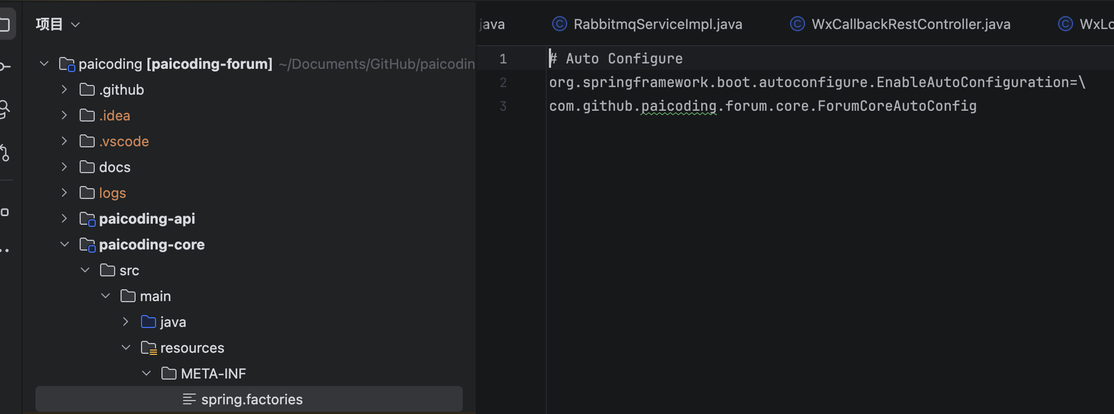The width and height of the screenshot is (1114, 414).
Task: Click the spring.factories file icon
Action: pyautogui.click(x=189, y=399)
